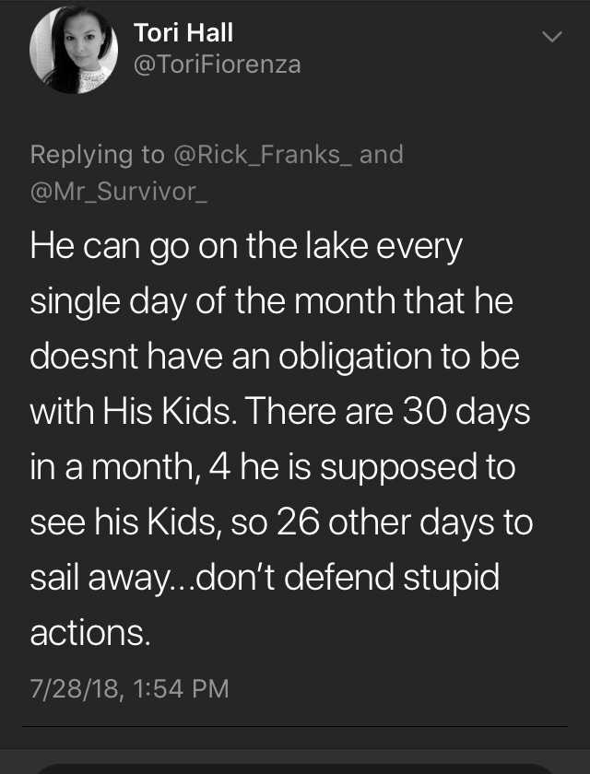Open Tori Hall's profile picture
The image size is (590, 774).
coord(74,50)
